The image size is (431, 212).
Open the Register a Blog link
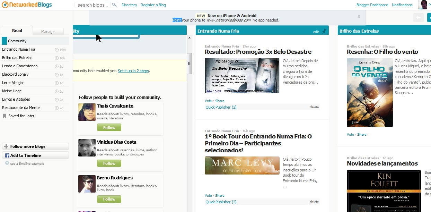pos(153,5)
